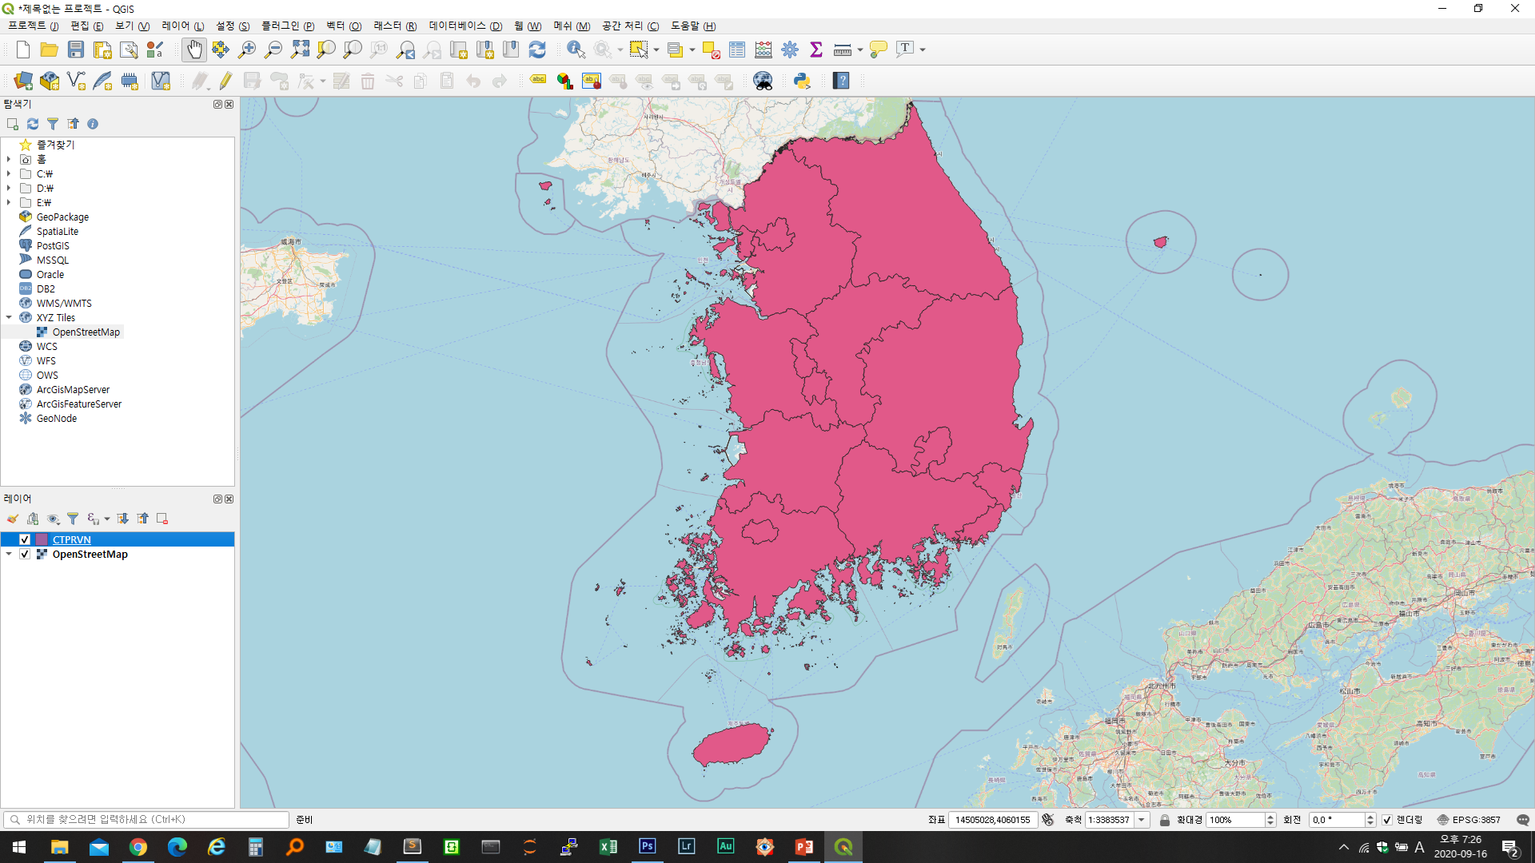The height and width of the screenshot is (863, 1535).
Task: Uncheck the CTPRVN layer visibility checkbox
Action: tap(25, 540)
